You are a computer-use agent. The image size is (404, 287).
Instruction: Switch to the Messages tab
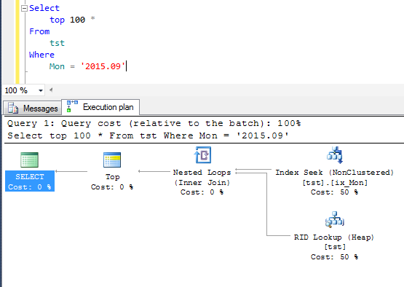click(x=33, y=108)
